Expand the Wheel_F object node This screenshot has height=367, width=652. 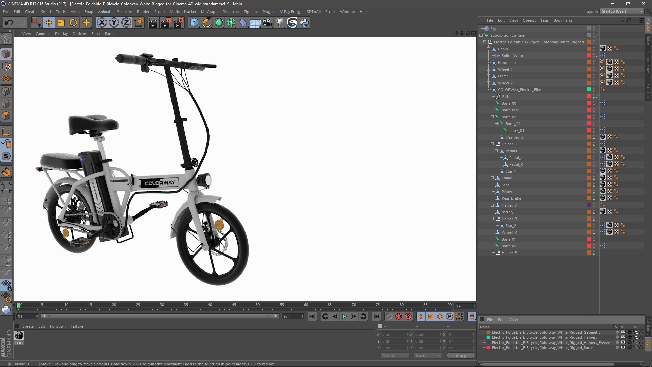(489, 69)
